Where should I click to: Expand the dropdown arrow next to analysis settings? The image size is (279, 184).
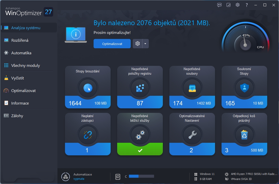pyautogui.click(x=146, y=44)
